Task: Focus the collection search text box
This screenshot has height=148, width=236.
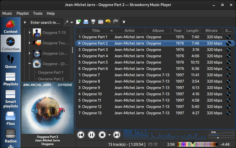Action: 45,23
